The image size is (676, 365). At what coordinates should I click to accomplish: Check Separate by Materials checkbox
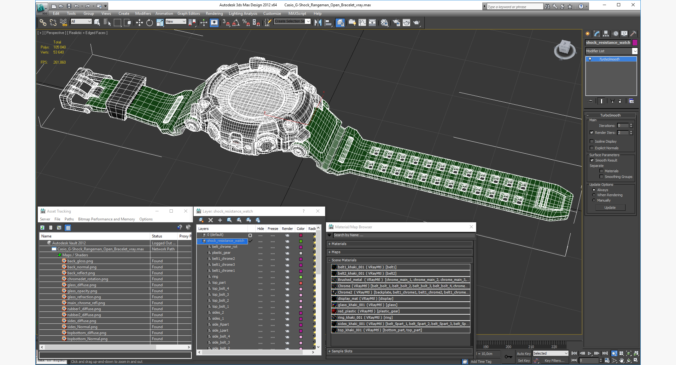[x=601, y=171]
